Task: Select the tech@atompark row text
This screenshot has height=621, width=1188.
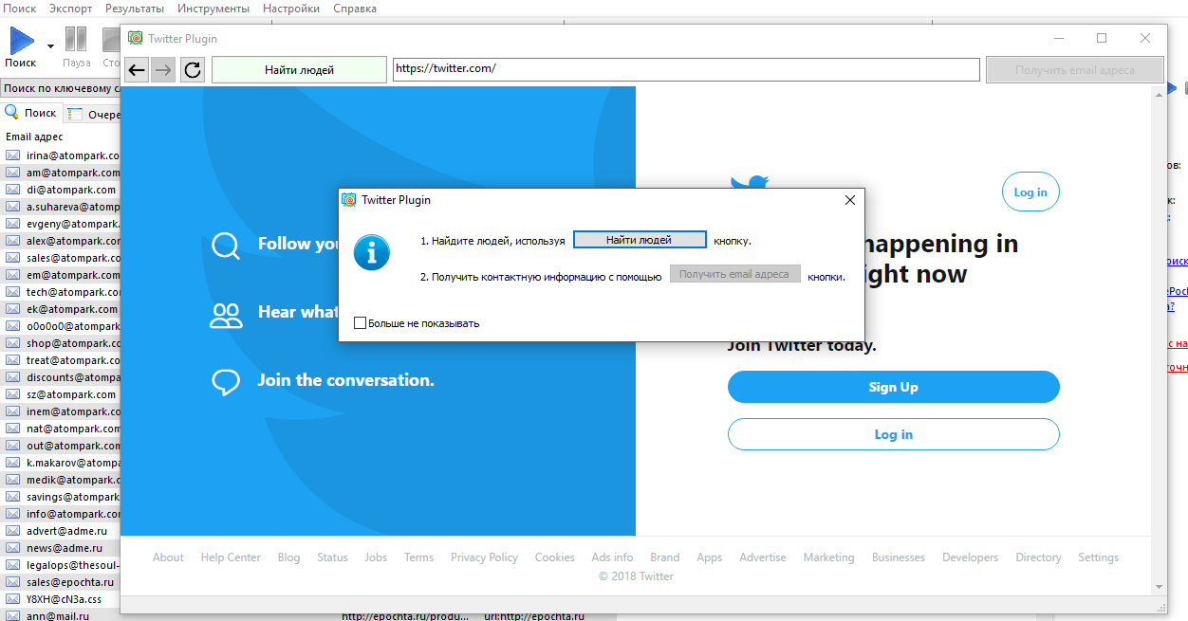Action: pyautogui.click(x=73, y=292)
